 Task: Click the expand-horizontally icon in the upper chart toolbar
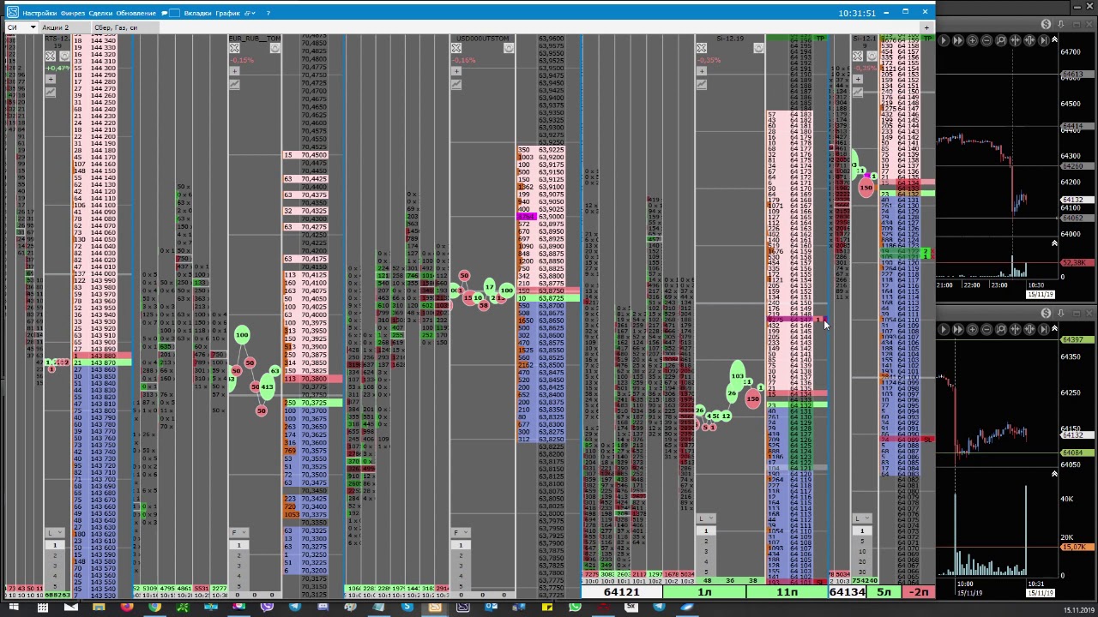pyautogui.click(x=1029, y=40)
